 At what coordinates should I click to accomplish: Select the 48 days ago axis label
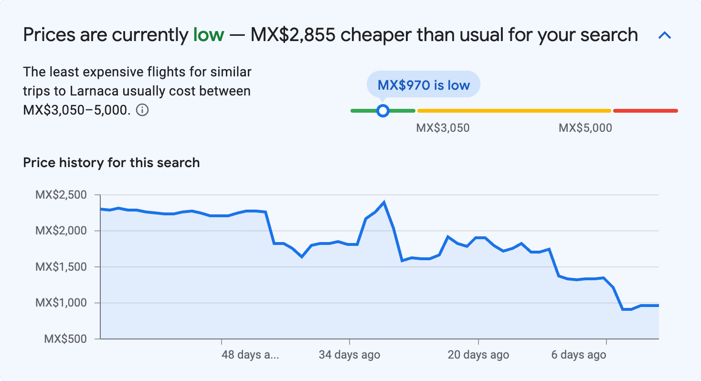[250, 355]
